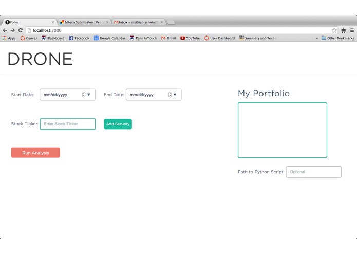The image size is (357, 254).
Task: Open the Penn InTouch bookmark
Action: tap(143, 38)
